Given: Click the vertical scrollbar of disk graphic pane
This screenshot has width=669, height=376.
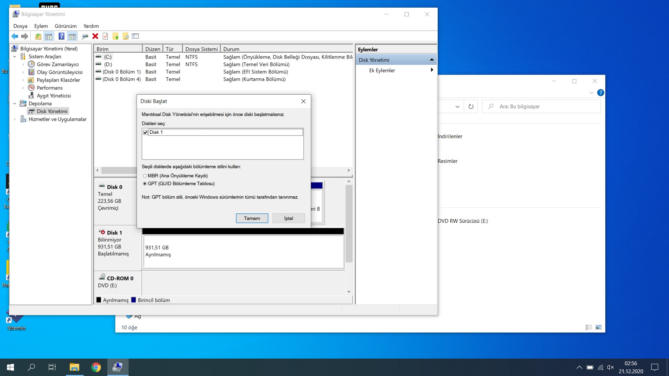Looking at the screenshot, I should [349, 224].
